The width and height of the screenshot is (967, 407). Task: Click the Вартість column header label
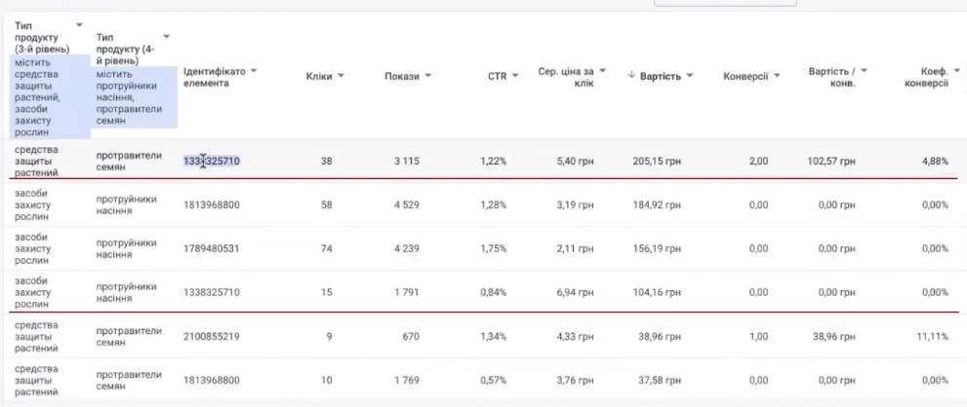click(660, 76)
